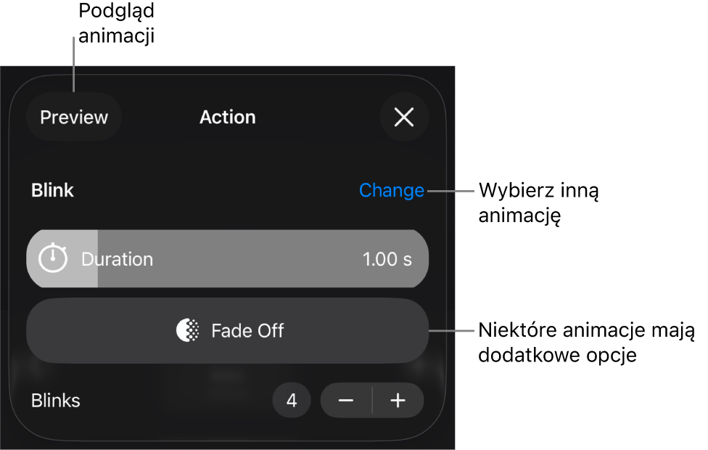Click the Blink animation name
Image resolution: width=708 pixels, height=450 pixels.
[52, 190]
